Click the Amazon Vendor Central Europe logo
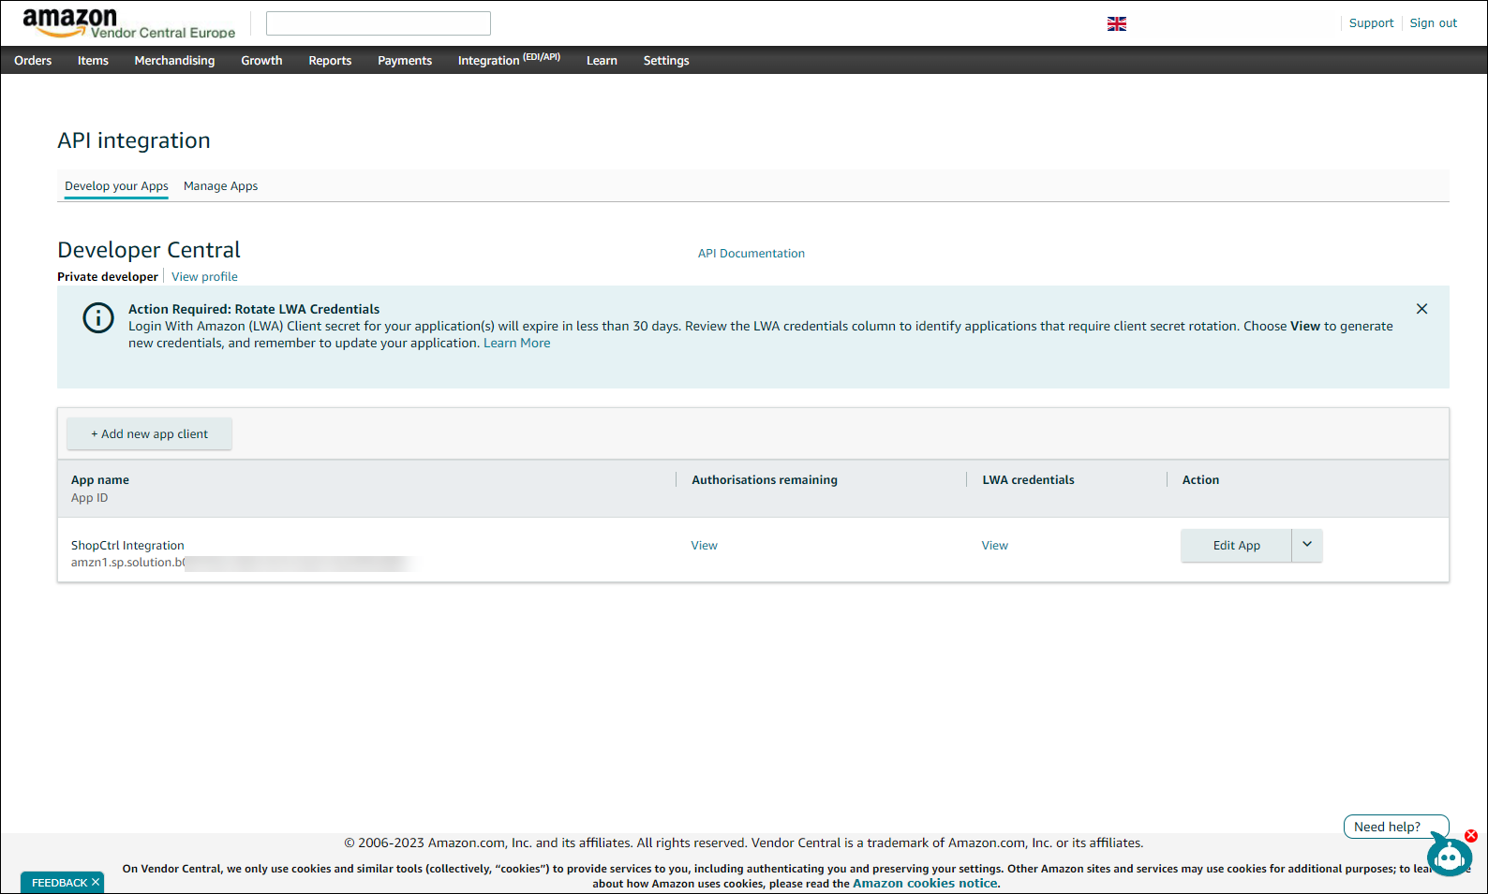 (x=128, y=23)
